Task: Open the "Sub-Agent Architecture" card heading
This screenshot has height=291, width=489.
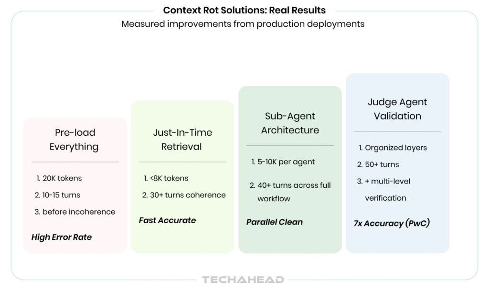Action: pyautogui.click(x=290, y=123)
